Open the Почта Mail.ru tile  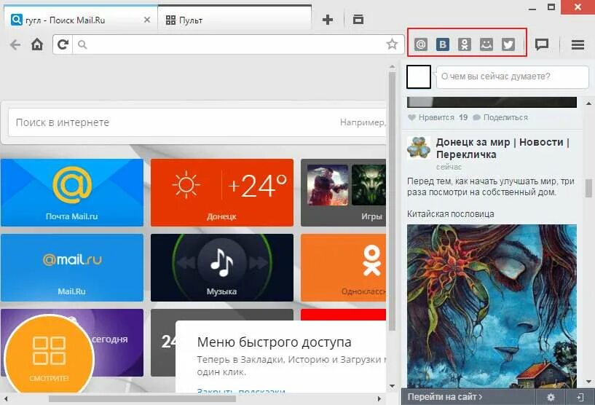tap(71, 192)
